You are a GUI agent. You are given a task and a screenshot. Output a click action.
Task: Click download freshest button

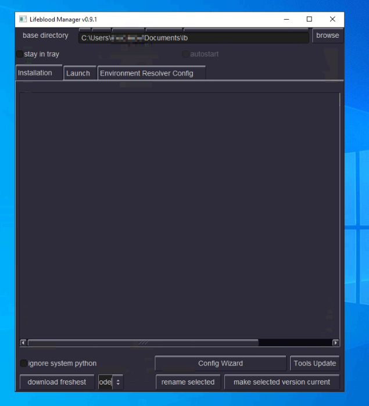[x=57, y=382]
